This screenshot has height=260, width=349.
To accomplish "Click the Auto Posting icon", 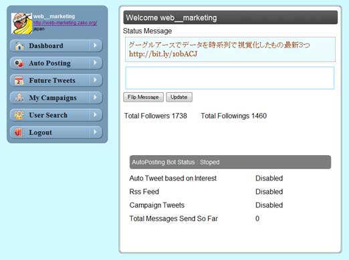I will point(19,63).
